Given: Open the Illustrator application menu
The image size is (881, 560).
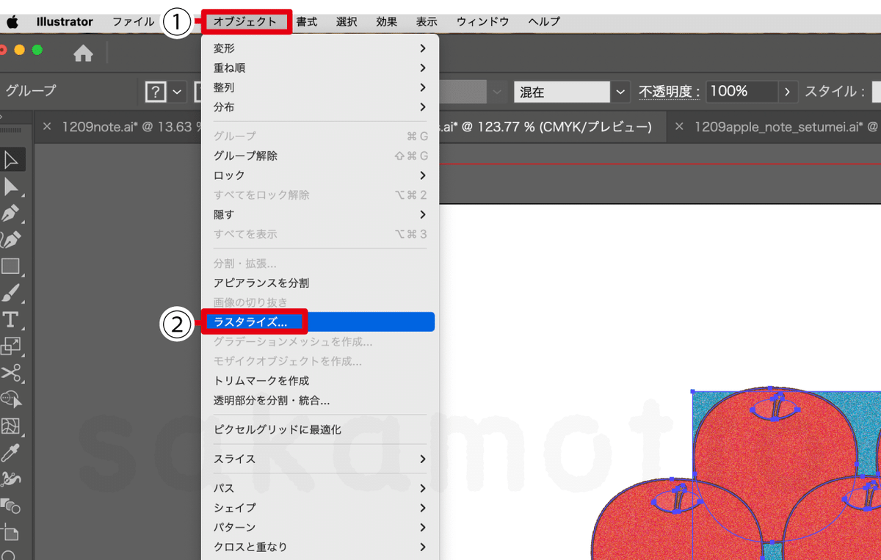Looking at the screenshot, I should (x=65, y=21).
